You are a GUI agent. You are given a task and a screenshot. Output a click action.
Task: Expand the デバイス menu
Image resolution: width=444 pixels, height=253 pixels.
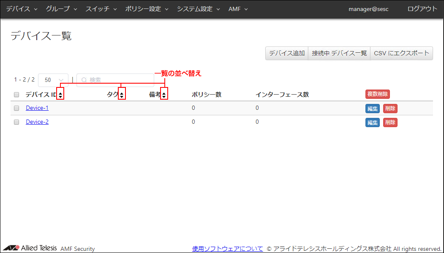pyautogui.click(x=22, y=9)
